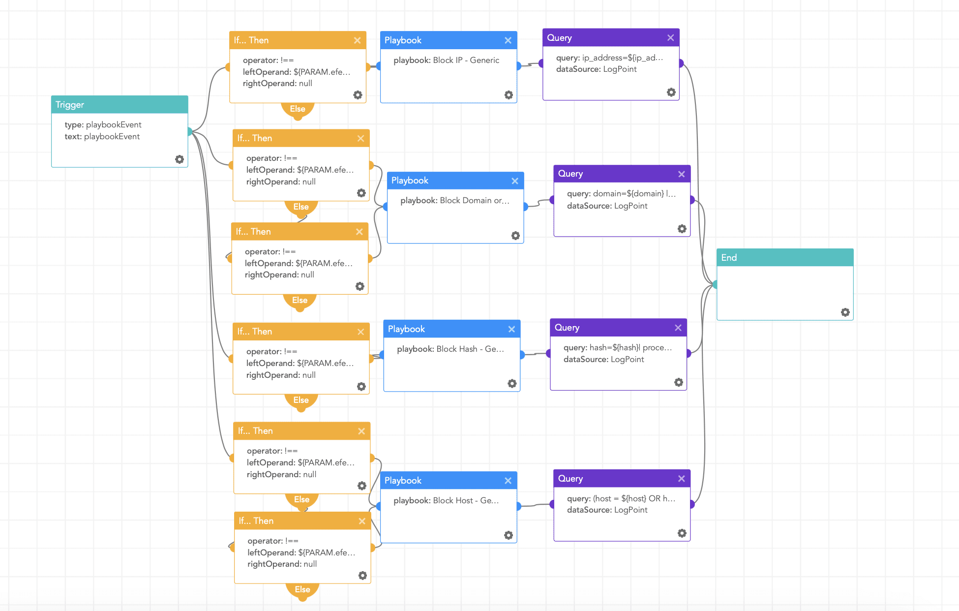Click Else tab under topmost If Then
The image size is (959, 611).
[298, 109]
